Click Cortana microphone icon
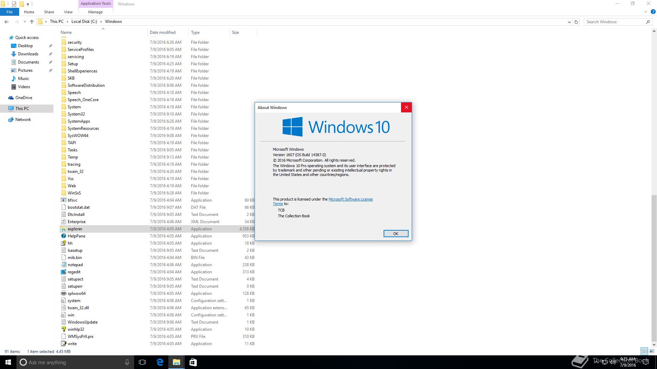 [x=127, y=362]
